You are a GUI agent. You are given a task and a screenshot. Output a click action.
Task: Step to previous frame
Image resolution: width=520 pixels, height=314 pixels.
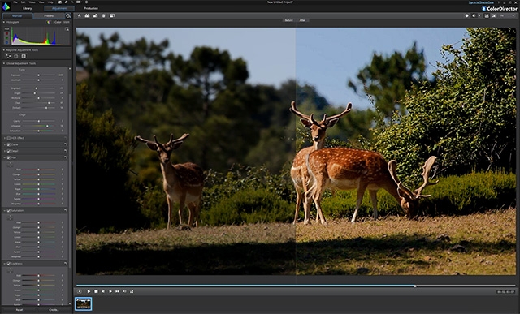[x=103, y=291]
